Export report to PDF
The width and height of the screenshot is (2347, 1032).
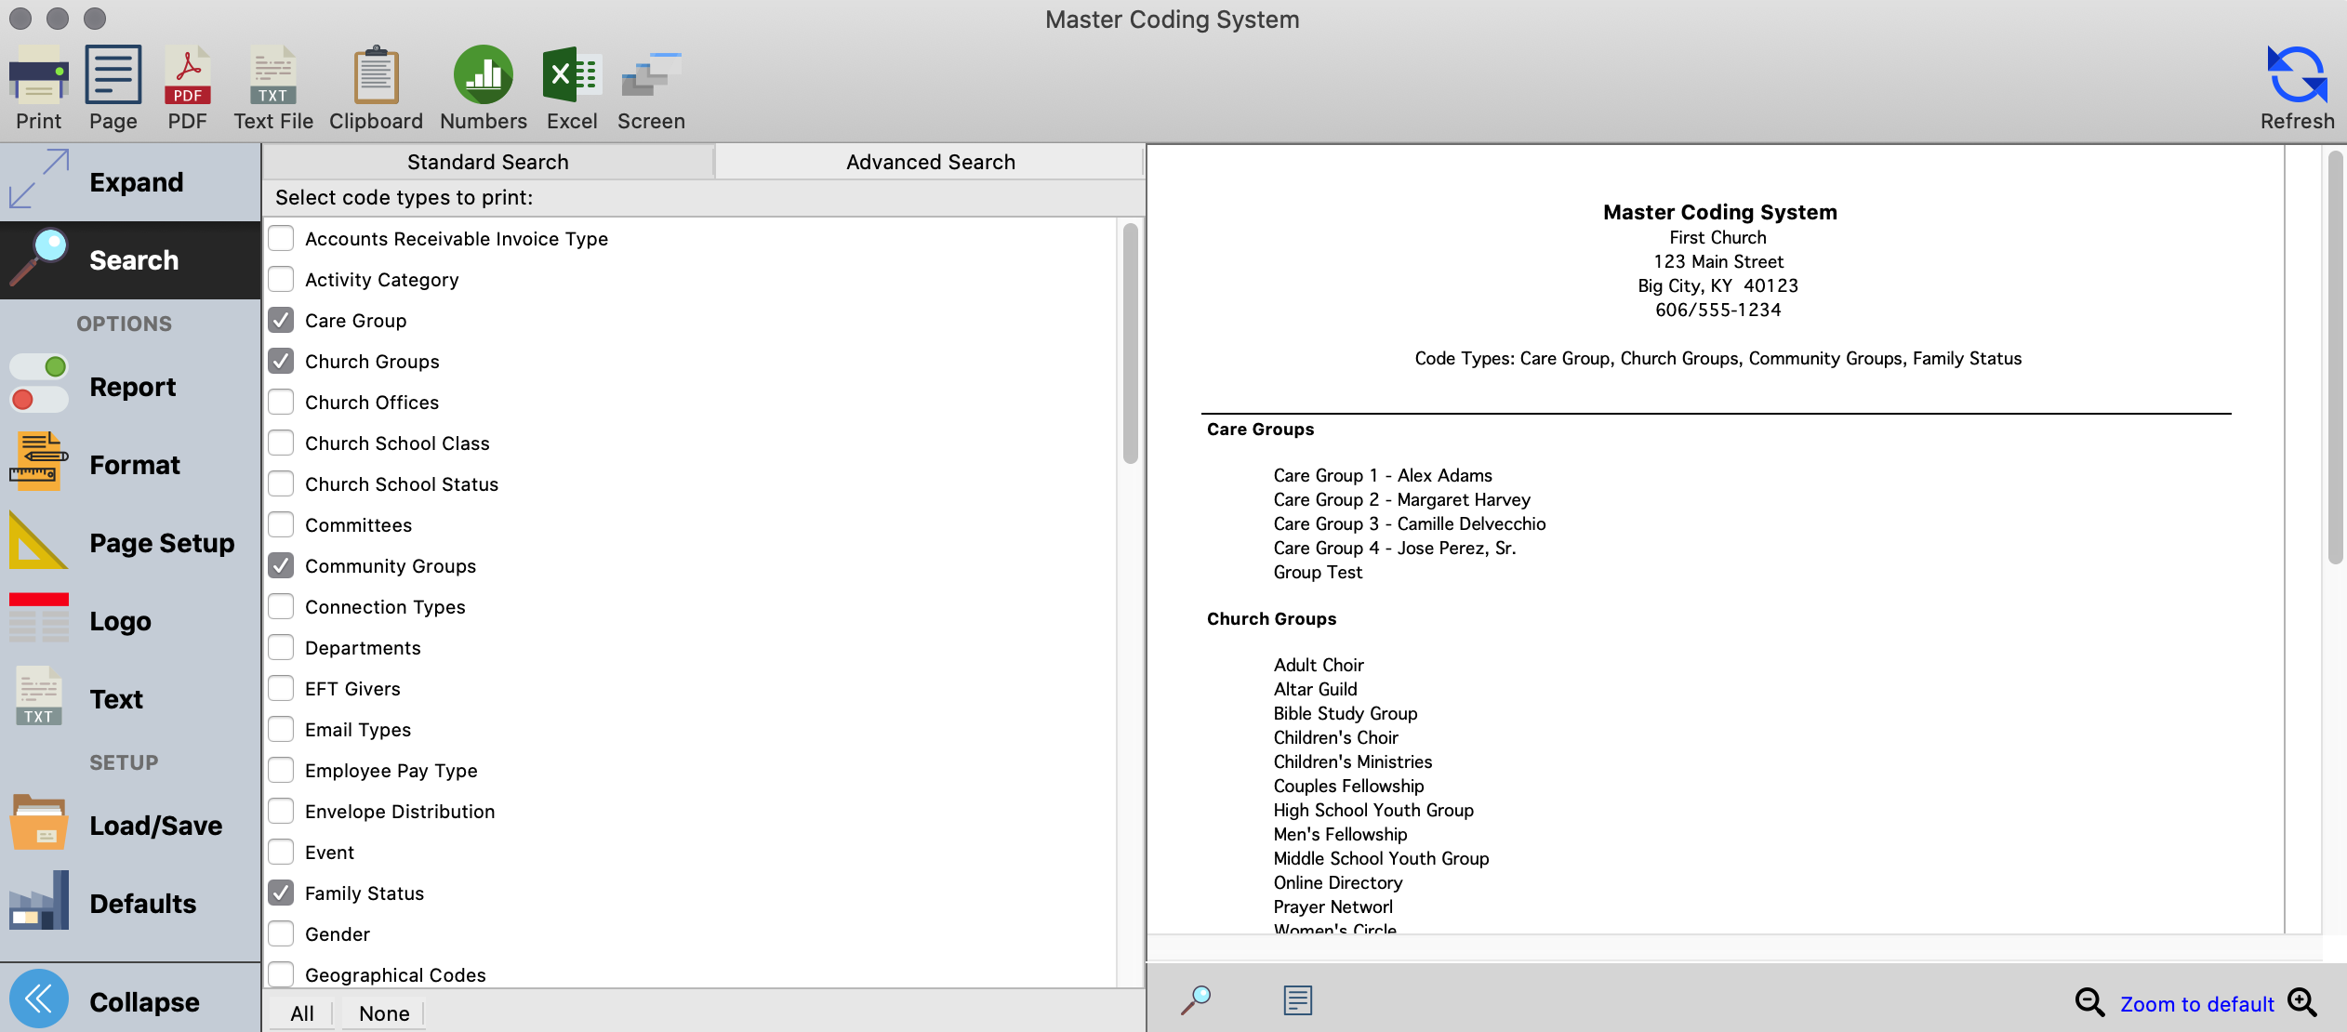[x=187, y=86]
